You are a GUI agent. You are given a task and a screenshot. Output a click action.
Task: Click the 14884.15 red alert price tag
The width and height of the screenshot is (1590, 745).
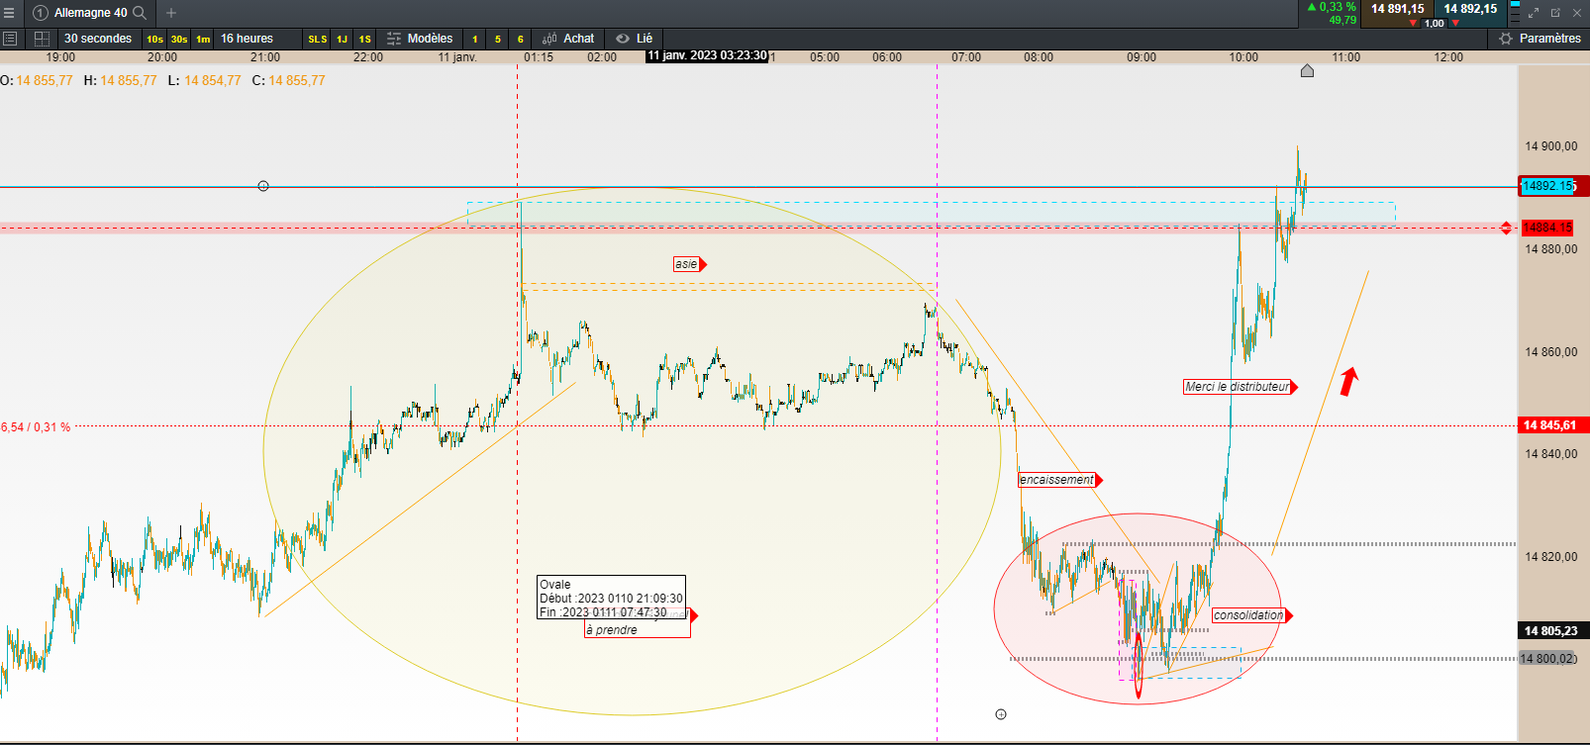tap(1548, 228)
